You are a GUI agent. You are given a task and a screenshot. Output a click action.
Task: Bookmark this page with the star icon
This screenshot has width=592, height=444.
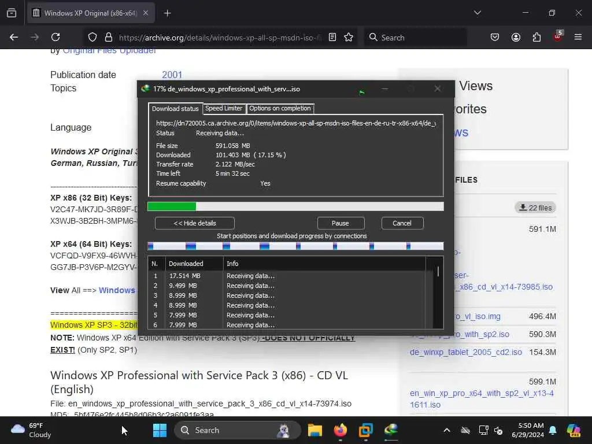point(349,37)
